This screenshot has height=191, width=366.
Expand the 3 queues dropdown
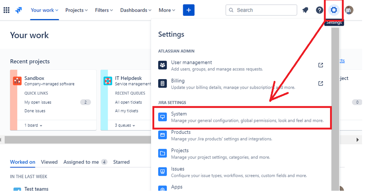click(x=125, y=125)
